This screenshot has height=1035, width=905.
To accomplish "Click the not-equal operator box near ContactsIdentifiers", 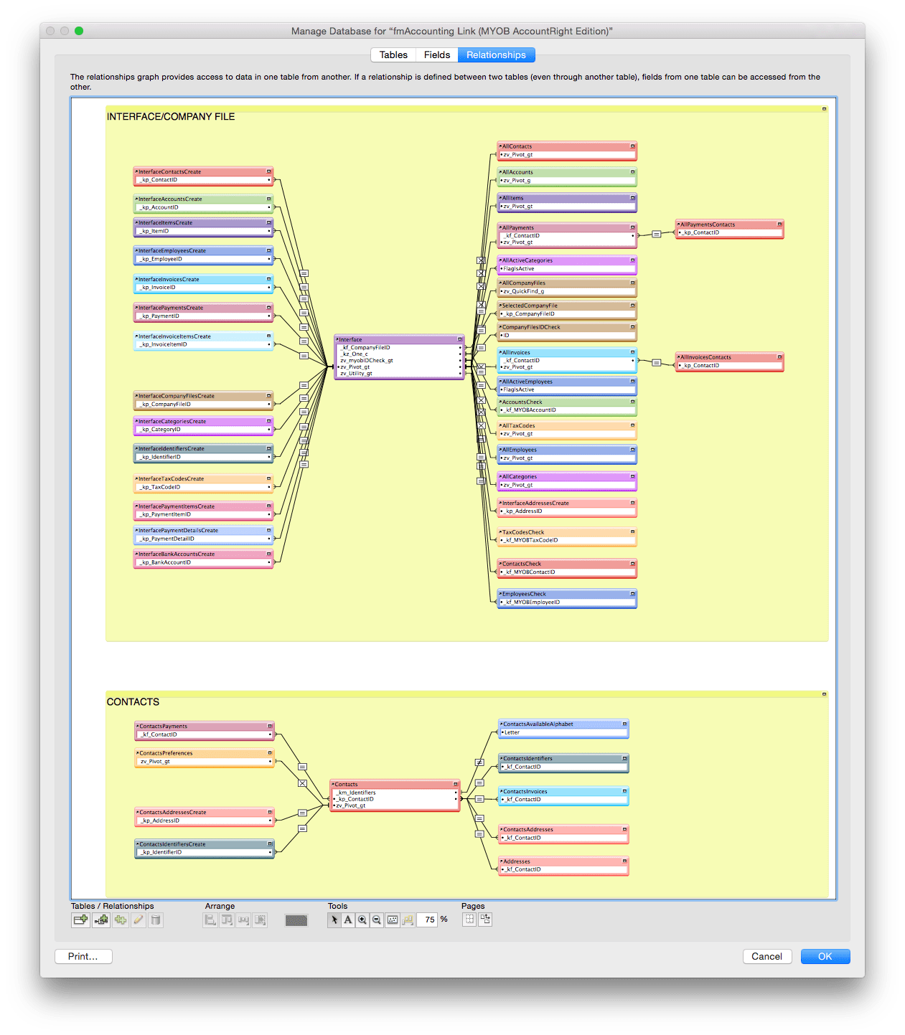I will point(479,762).
